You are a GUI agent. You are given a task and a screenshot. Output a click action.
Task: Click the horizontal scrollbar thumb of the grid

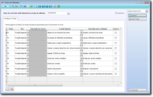[x=35, y=85]
